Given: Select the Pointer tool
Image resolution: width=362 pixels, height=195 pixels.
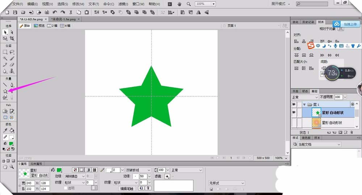Looking at the screenshot, I should point(5,32).
